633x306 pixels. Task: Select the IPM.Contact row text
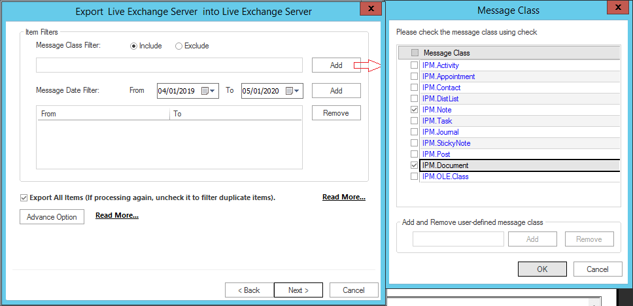(x=441, y=87)
